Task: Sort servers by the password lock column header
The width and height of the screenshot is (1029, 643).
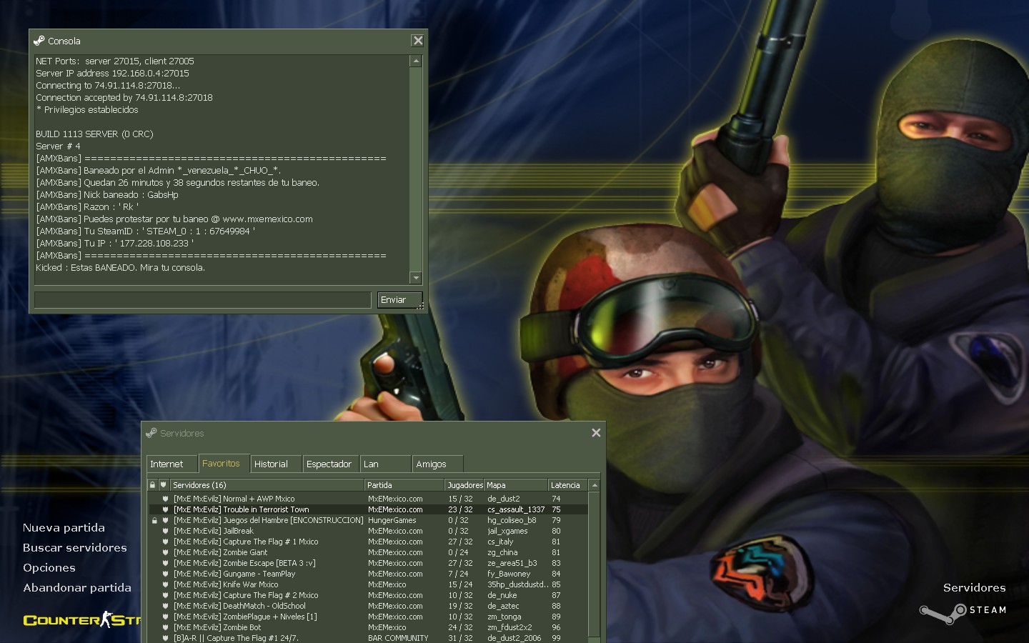Action: pyautogui.click(x=152, y=485)
